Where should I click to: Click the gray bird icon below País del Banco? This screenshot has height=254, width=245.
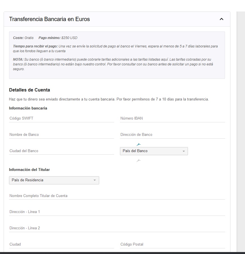pyautogui.click(x=138, y=161)
